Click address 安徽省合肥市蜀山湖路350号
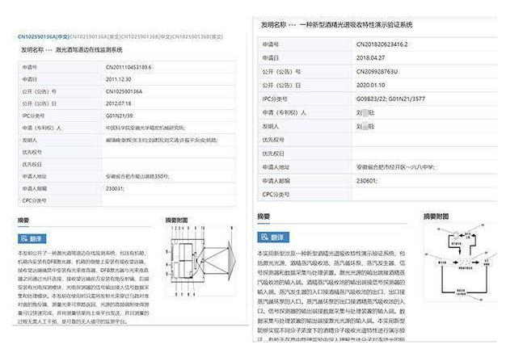The width and height of the screenshot is (523, 353). [137, 176]
